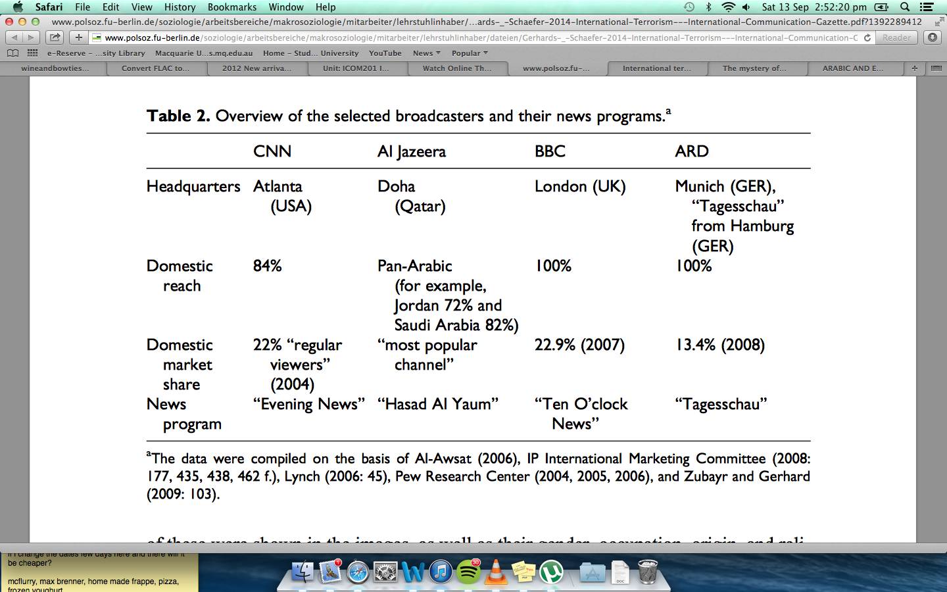Open the Bookmarks menu
The height and width of the screenshot is (592, 947).
coord(232,7)
